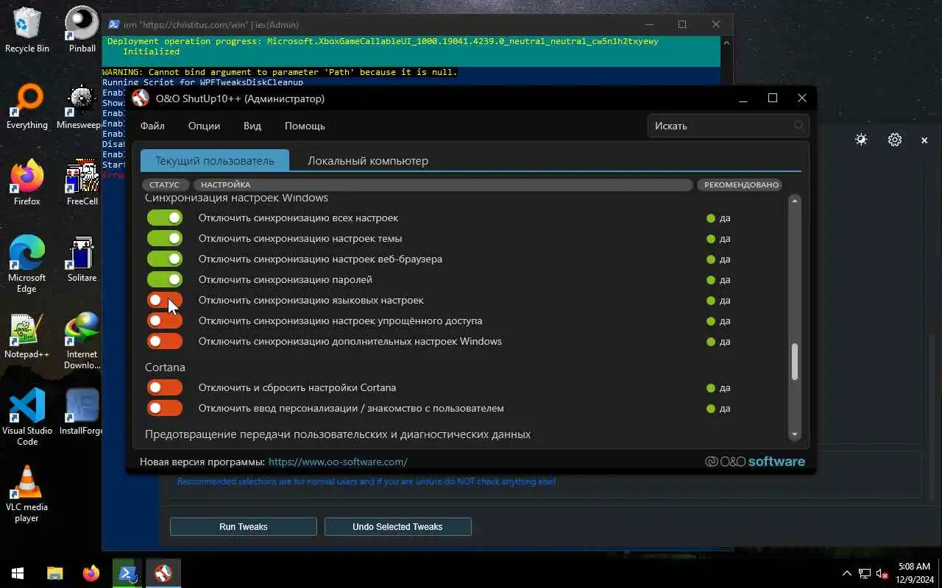Launch Firefox from the desktop
942x588 pixels.
pyautogui.click(x=27, y=182)
